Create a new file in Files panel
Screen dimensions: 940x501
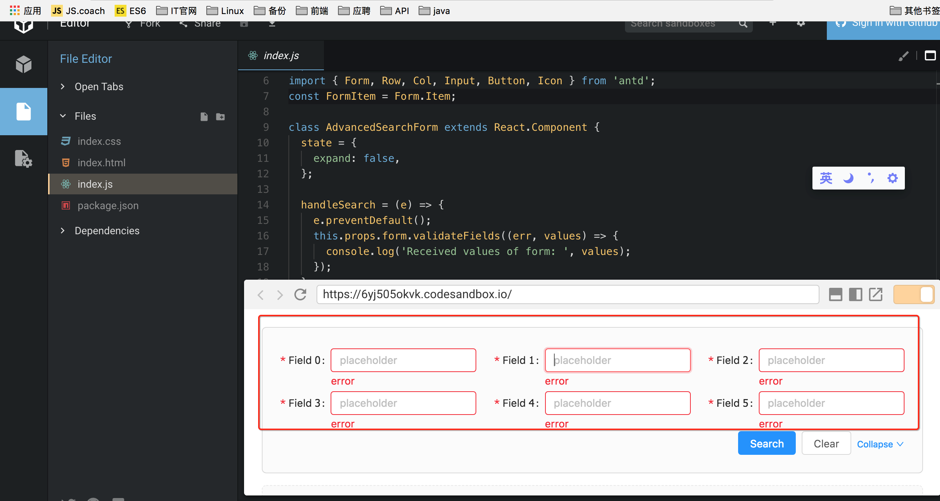pyautogui.click(x=203, y=116)
